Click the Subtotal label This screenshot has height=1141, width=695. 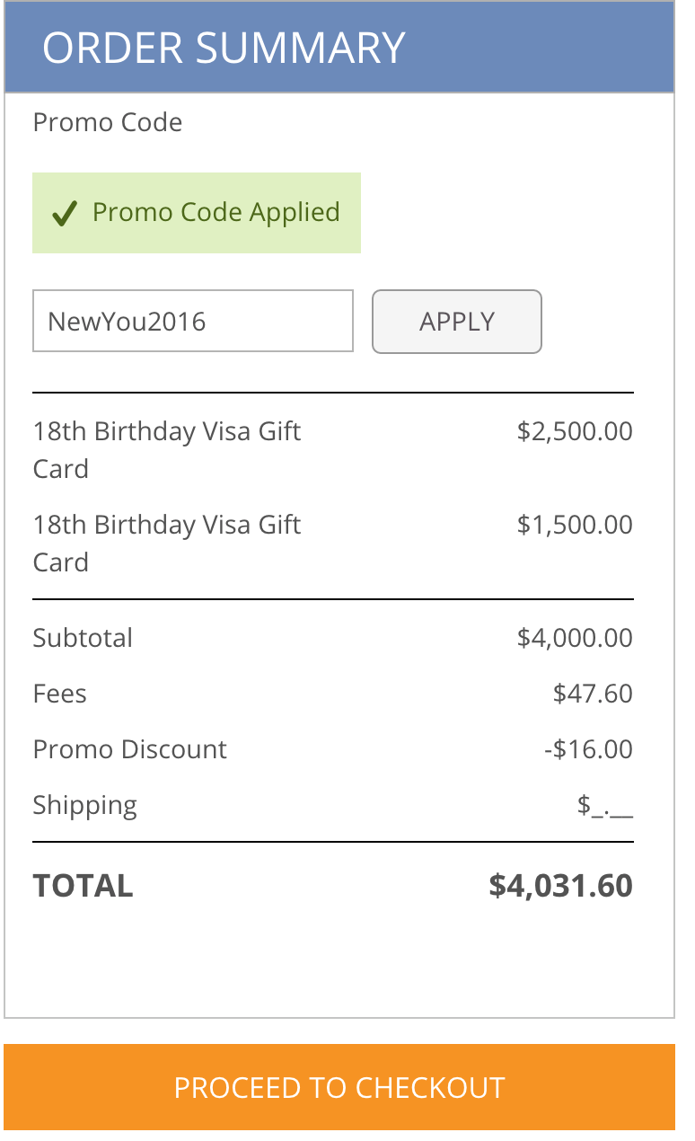coord(83,638)
